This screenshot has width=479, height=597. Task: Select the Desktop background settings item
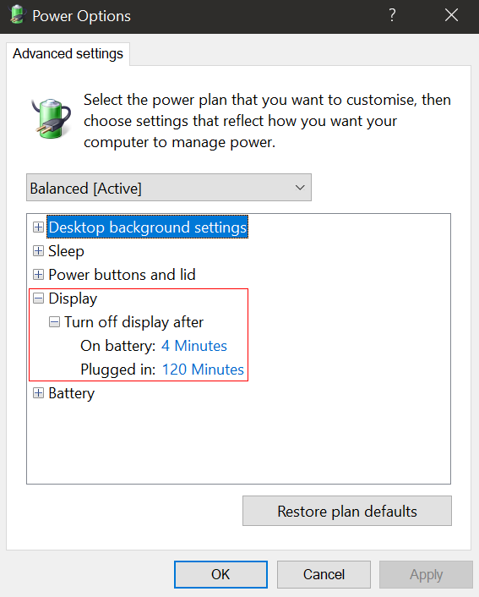point(148,227)
